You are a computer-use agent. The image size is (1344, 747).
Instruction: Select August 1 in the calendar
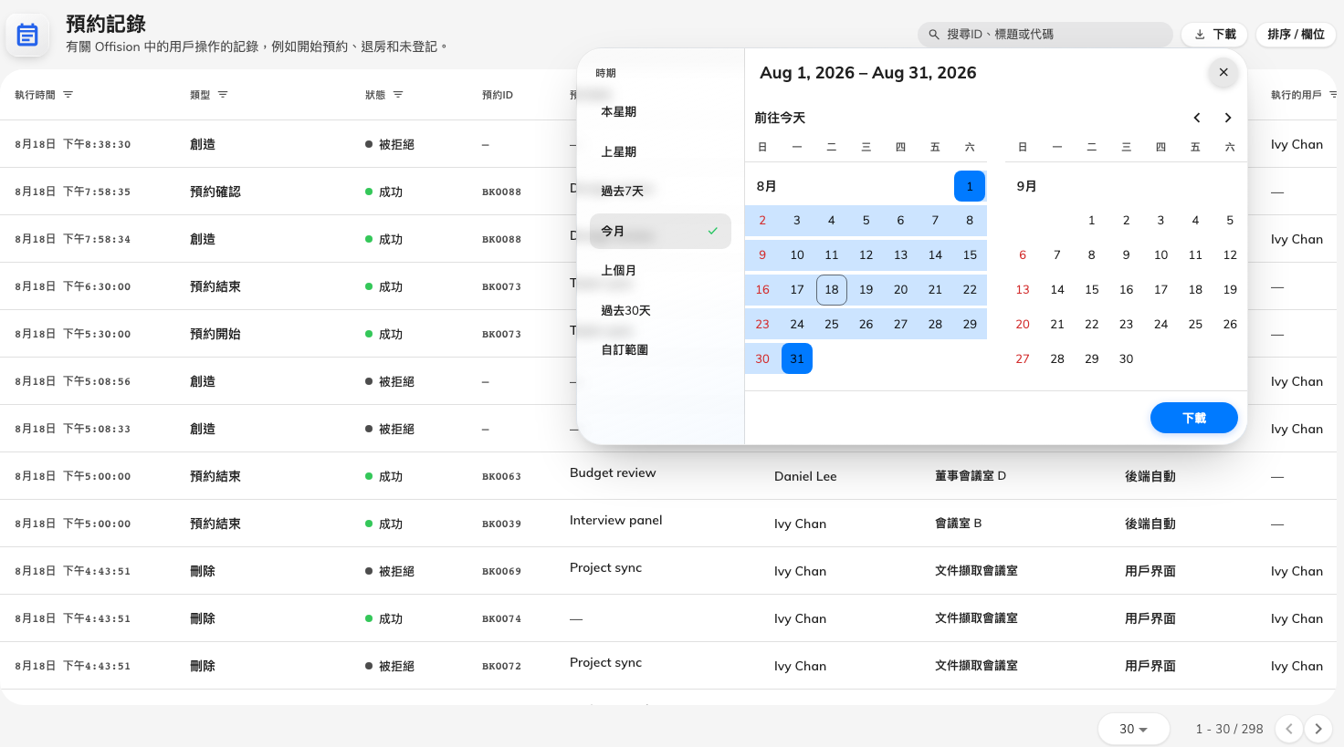click(x=970, y=186)
